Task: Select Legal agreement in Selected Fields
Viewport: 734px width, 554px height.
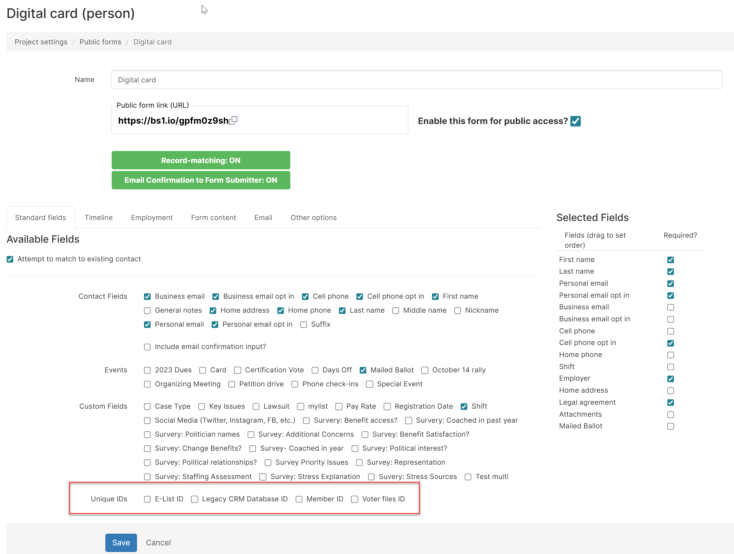Action: pos(587,402)
